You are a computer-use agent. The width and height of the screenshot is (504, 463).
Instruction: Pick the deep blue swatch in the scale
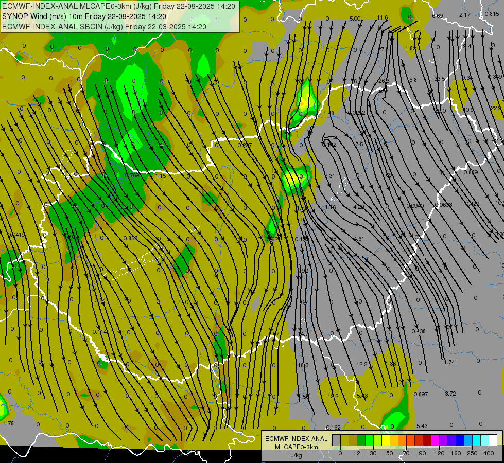tap(460, 440)
